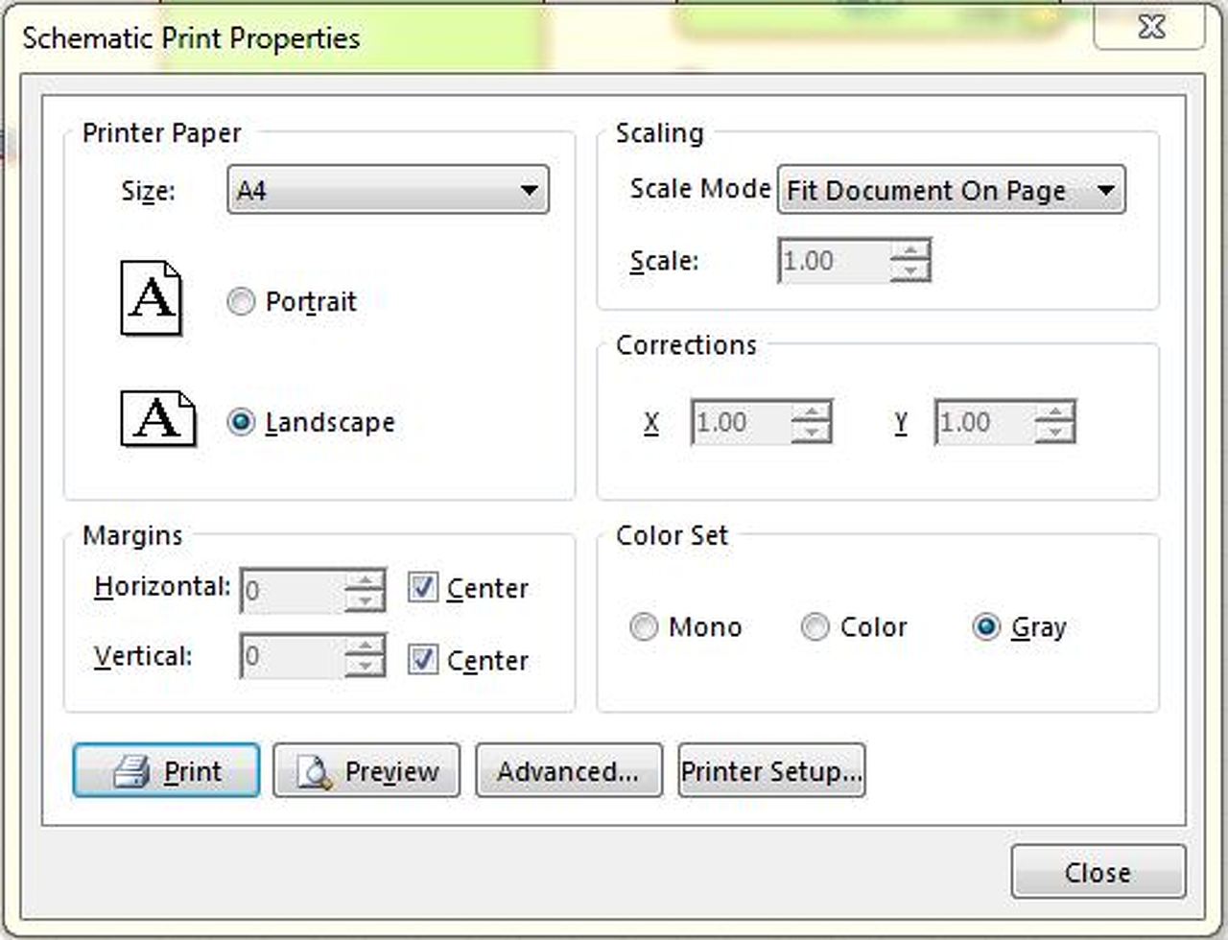This screenshot has height=940, width=1228.
Task: Open the Advanced settings dialog
Action: tap(569, 771)
